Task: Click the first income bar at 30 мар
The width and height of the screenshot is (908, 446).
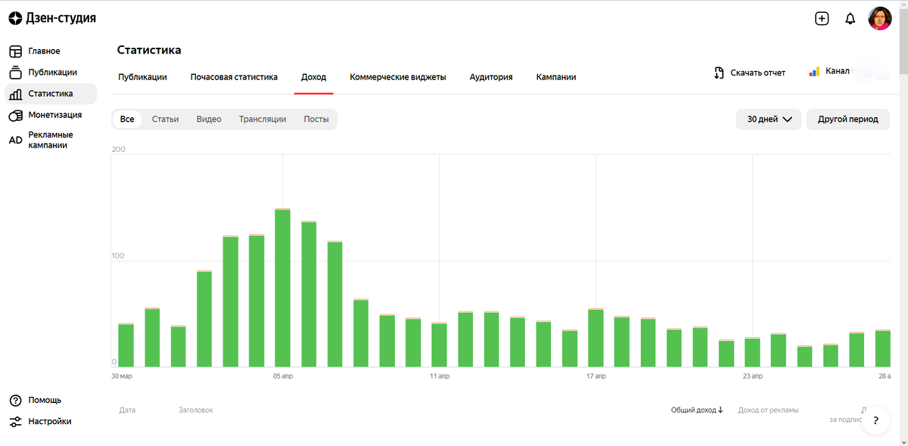Action: pos(126,345)
